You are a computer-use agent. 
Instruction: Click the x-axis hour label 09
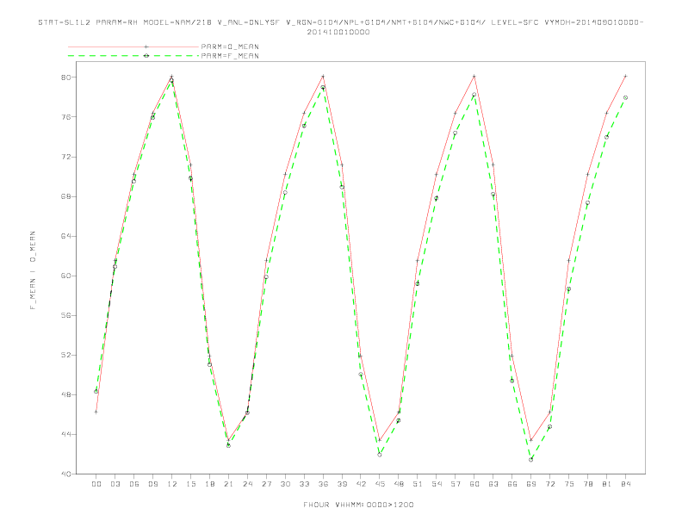coord(152,484)
